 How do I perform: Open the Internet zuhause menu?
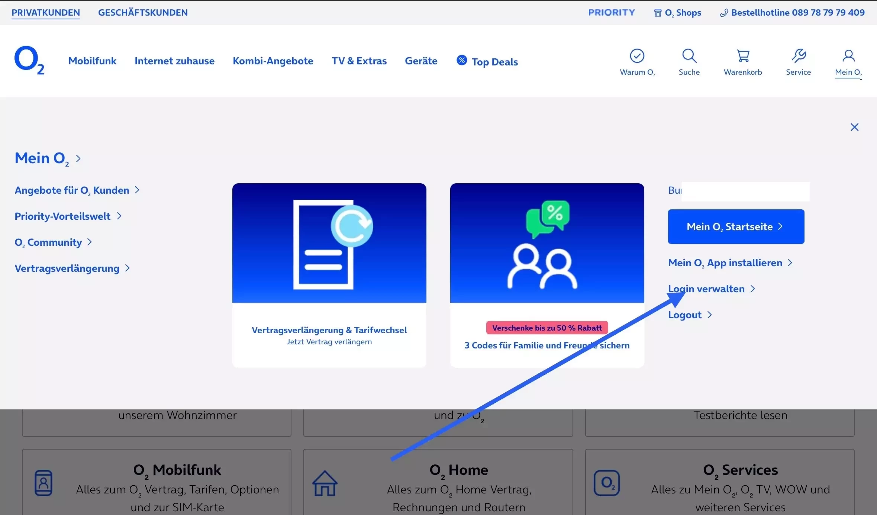[x=174, y=61]
